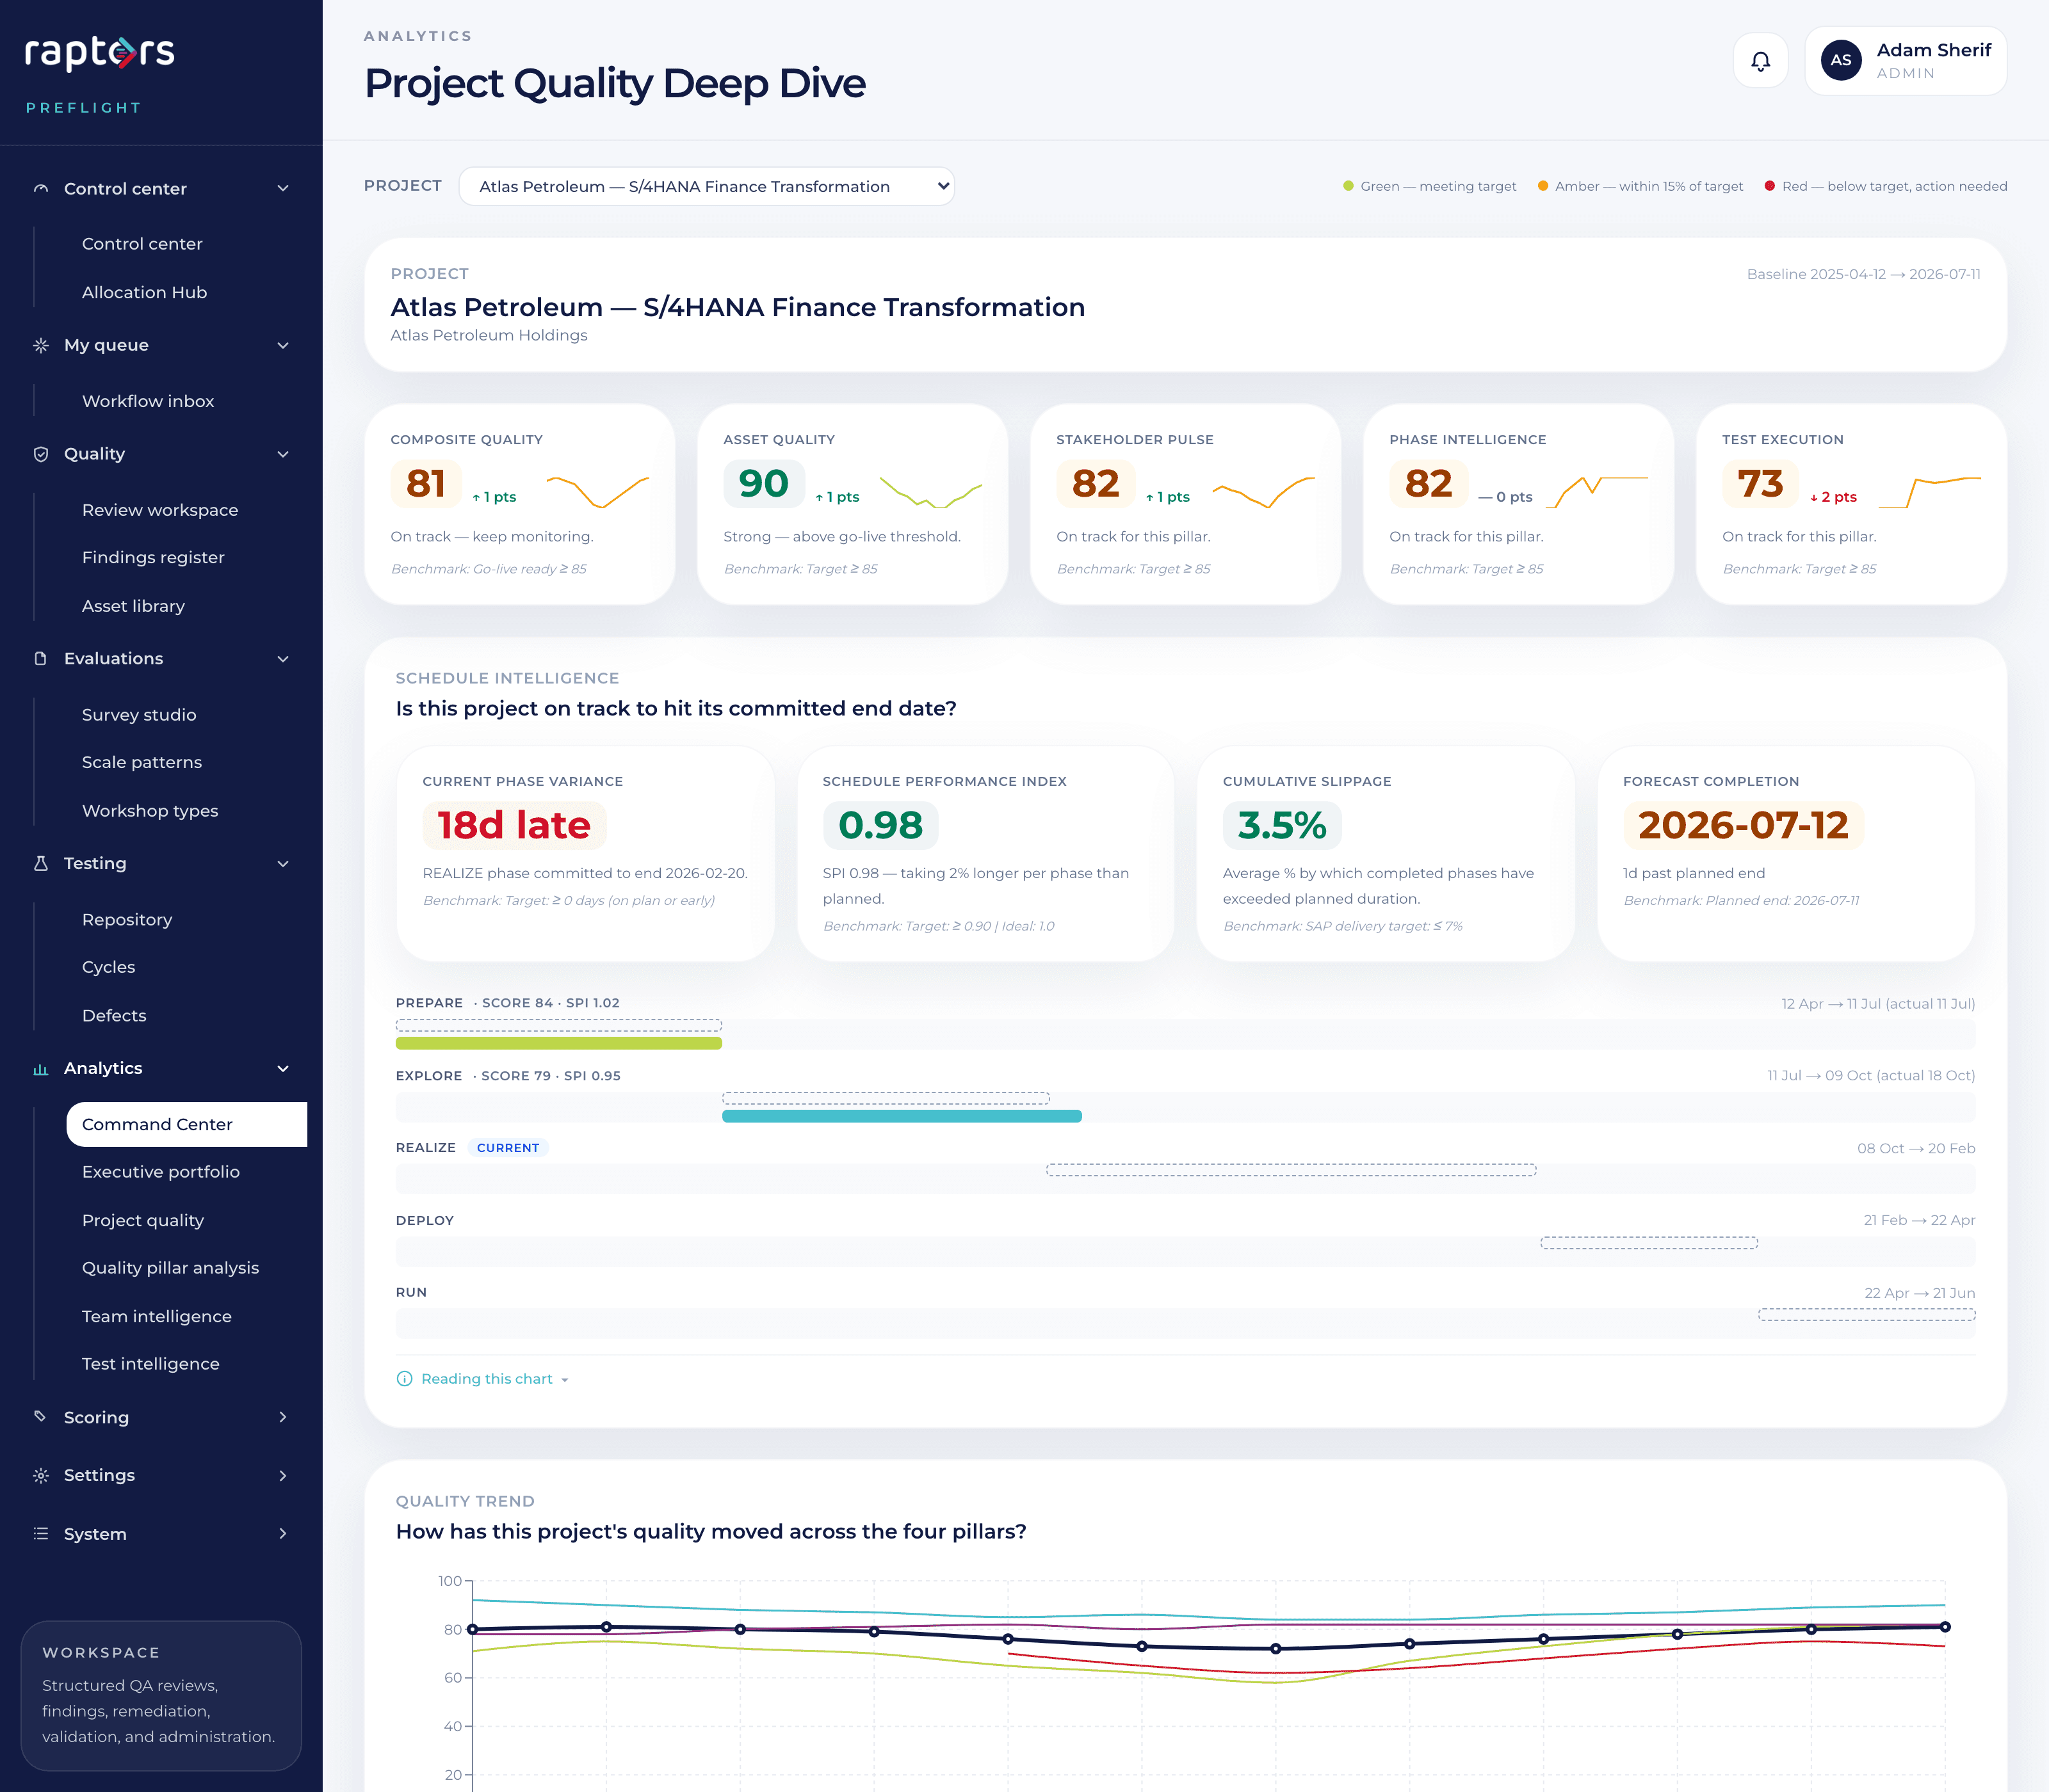Click the Schedule Performance Index 0.98 card

click(985, 854)
